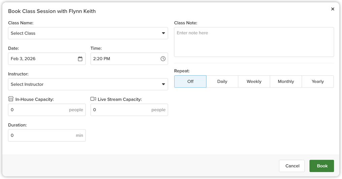Open the Select Class combo box
This screenshot has height=179, width=342.
pos(88,33)
